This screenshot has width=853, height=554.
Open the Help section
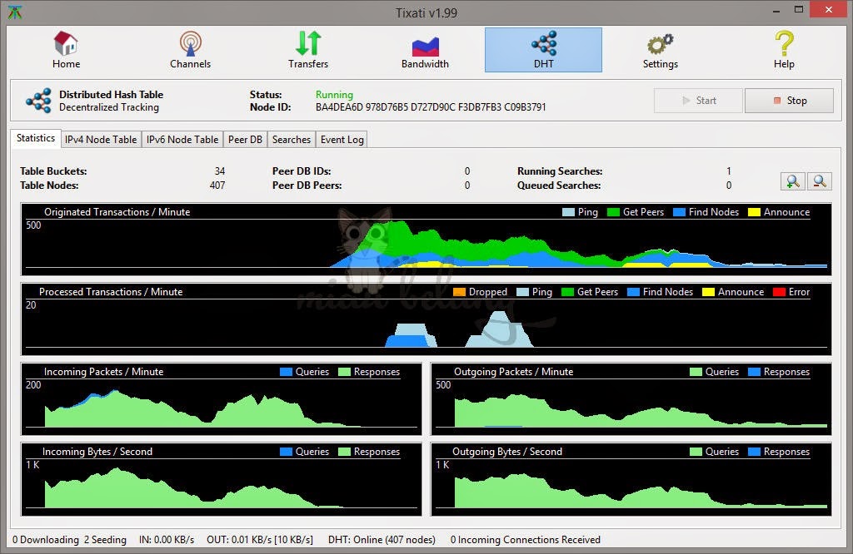coord(784,50)
